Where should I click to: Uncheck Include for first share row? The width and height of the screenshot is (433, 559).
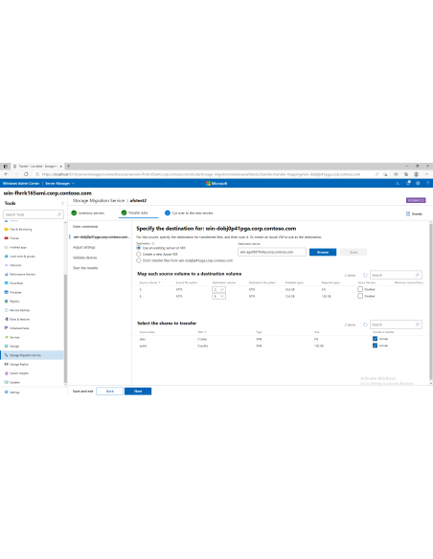point(375,339)
